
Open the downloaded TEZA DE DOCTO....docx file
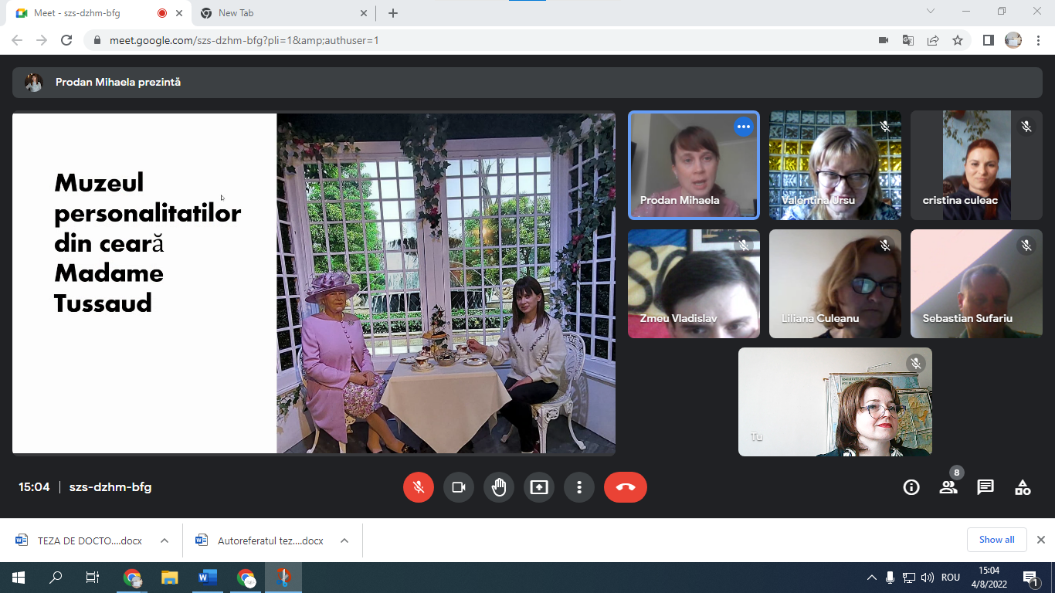click(80, 540)
